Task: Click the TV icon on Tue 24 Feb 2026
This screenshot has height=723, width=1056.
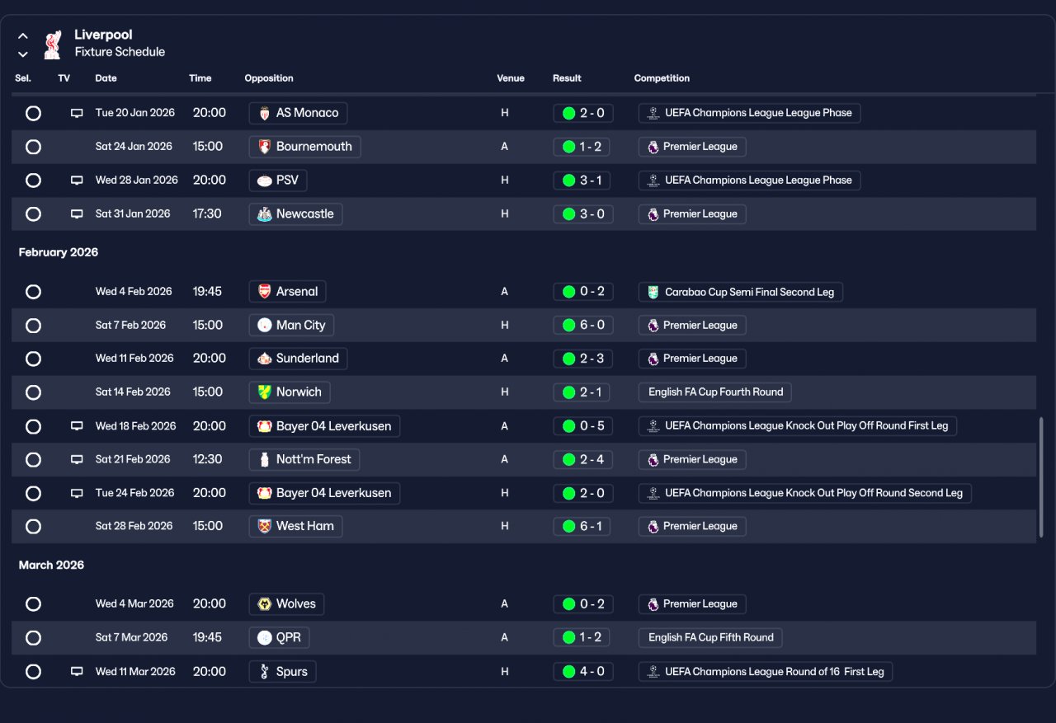Action: [x=77, y=493]
